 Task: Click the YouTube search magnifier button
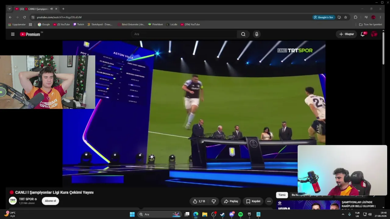[x=243, y=34]
